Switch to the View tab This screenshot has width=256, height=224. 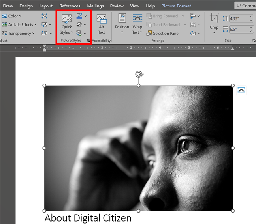click(x=135, y=6)
